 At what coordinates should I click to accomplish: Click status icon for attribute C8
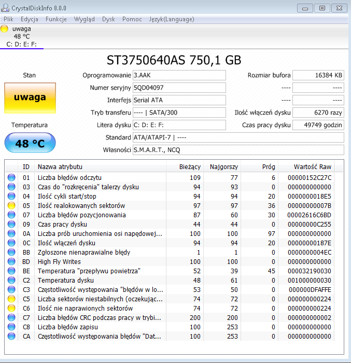11,327
